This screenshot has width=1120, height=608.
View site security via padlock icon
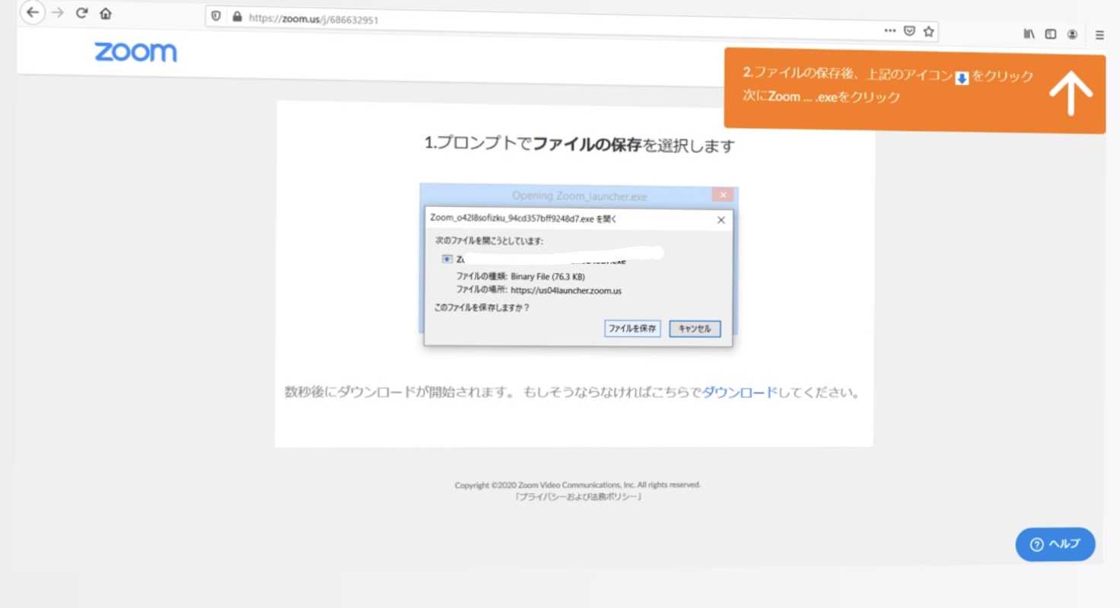click(237, 16)
